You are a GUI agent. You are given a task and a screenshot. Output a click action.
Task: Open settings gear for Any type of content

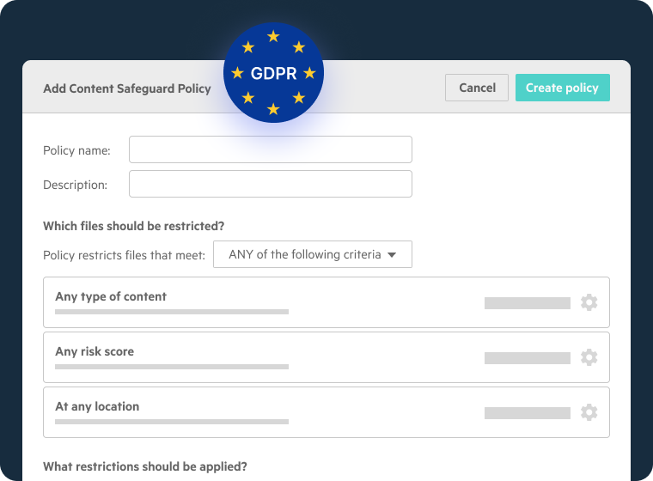589,302
